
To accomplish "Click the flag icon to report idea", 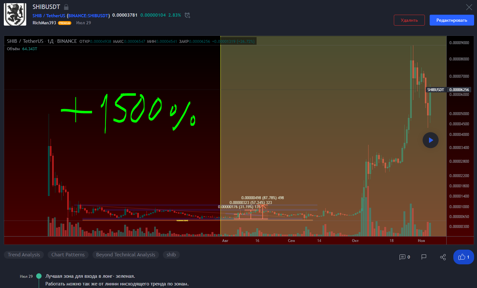I will click(424, 257).
